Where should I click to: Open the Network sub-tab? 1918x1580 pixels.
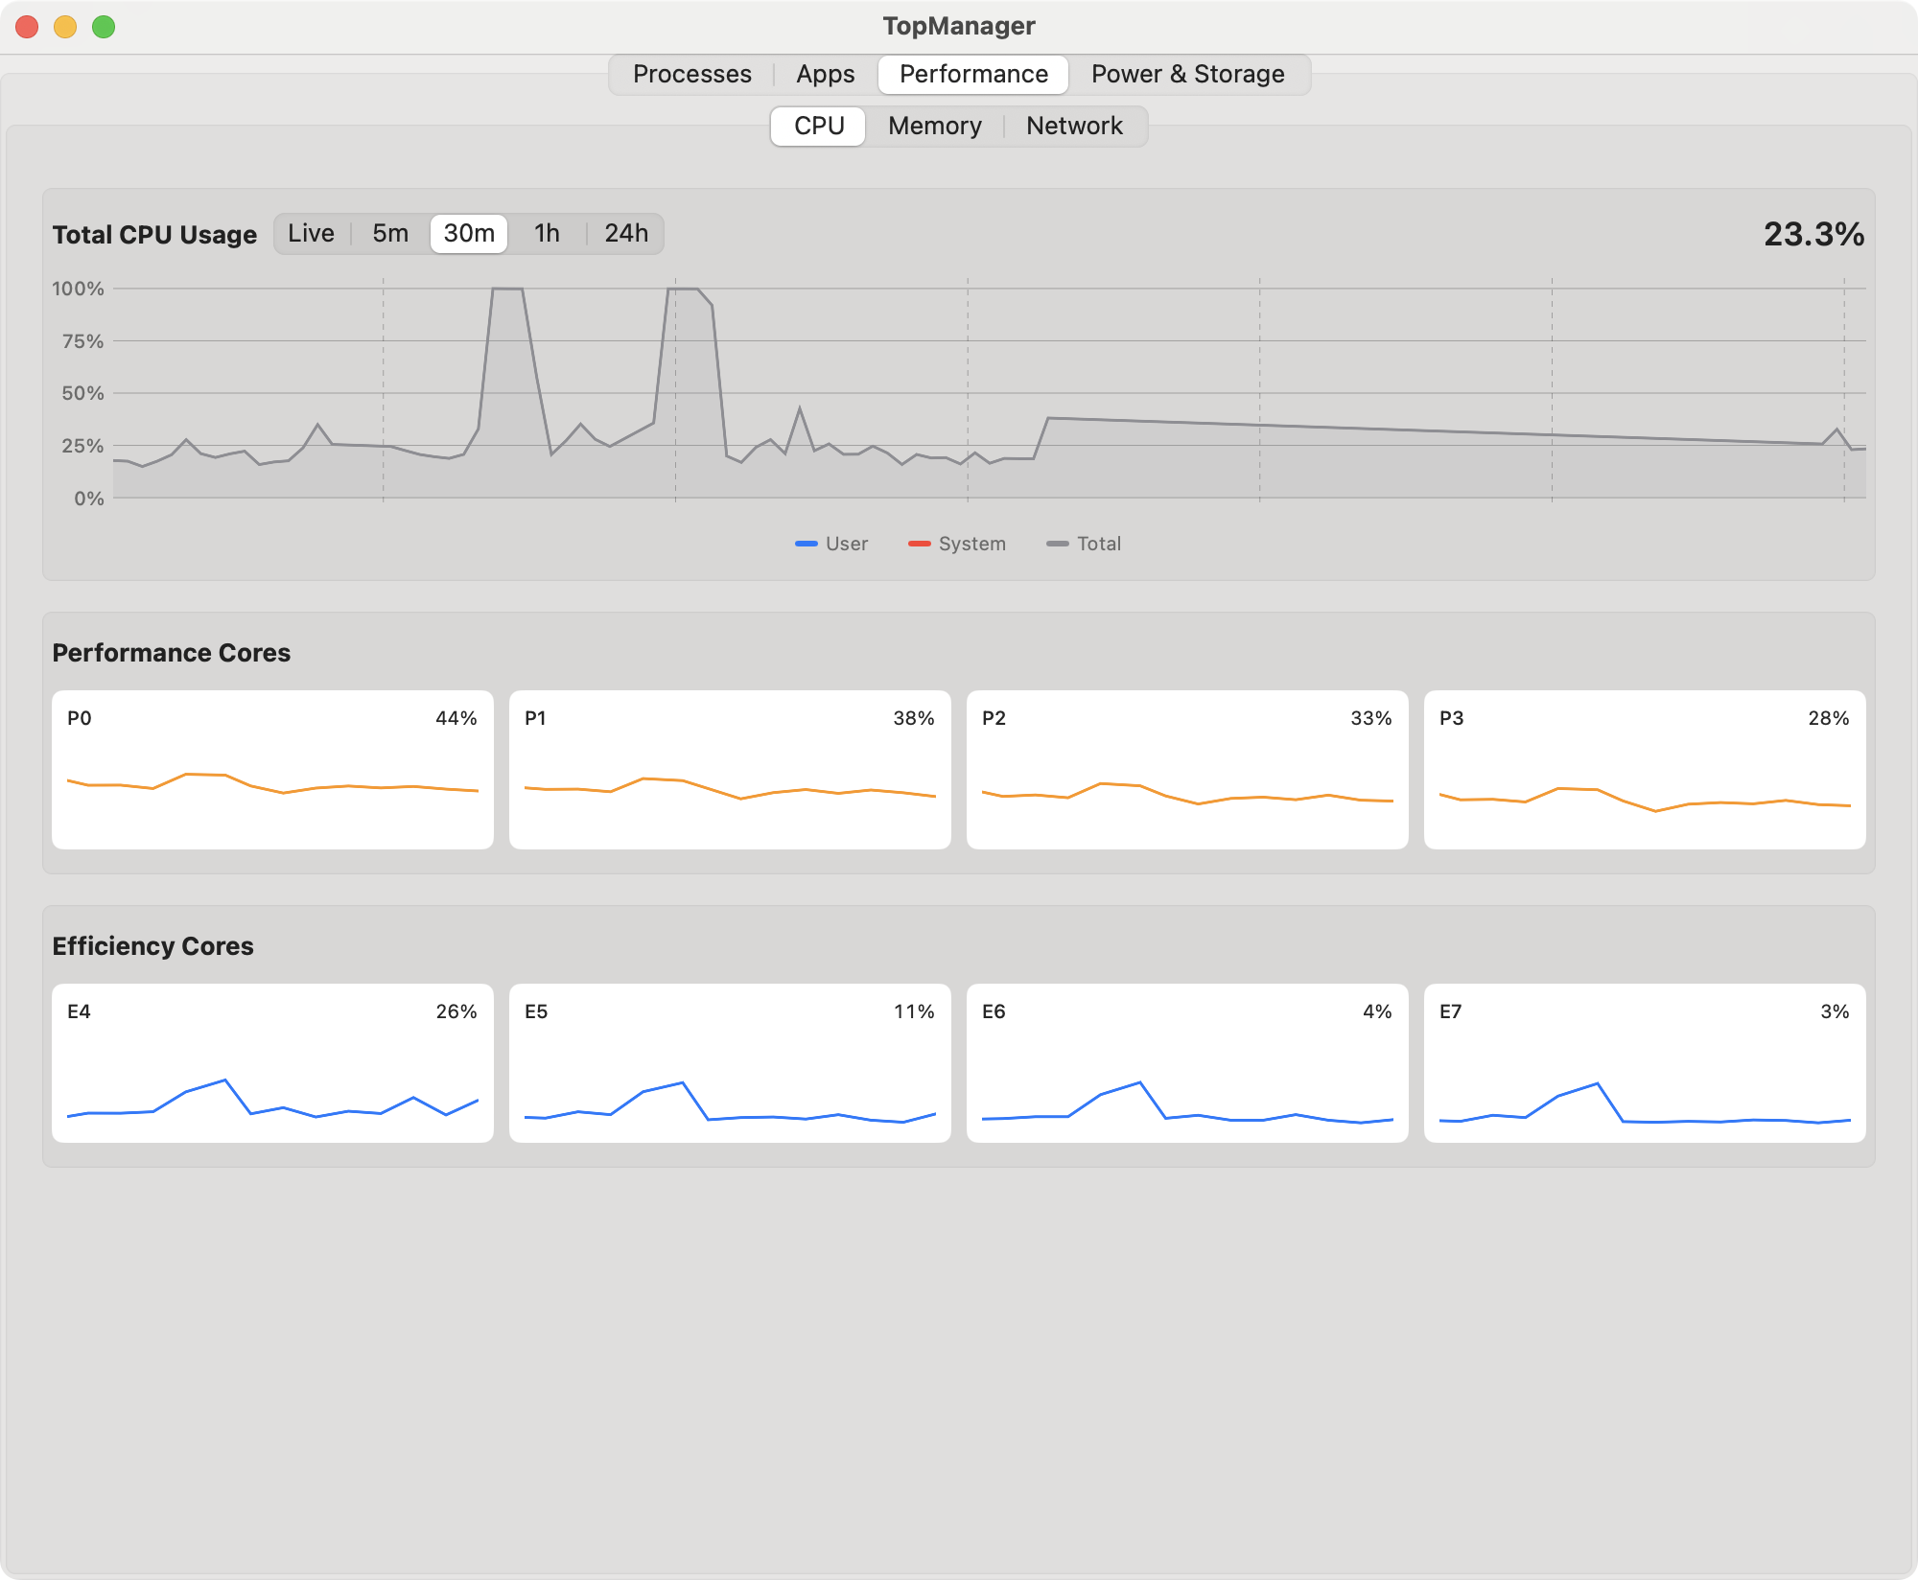[x=1074, y=126]
